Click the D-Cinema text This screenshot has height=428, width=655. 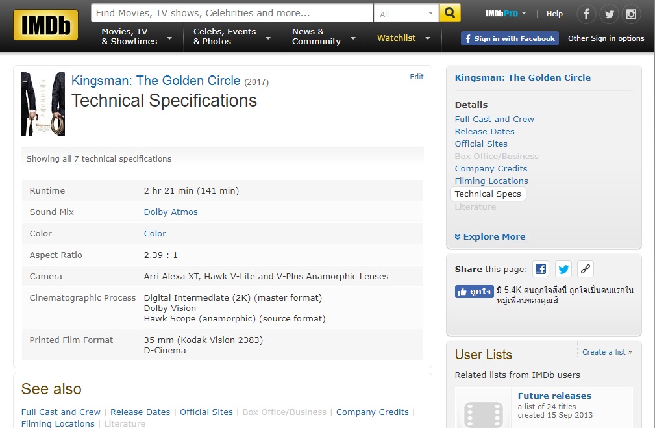point(165,350)
